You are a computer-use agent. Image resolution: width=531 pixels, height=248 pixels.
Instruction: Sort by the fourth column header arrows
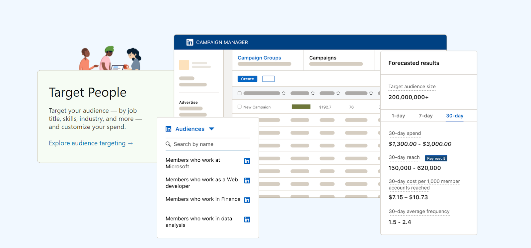tap(371, 93)
